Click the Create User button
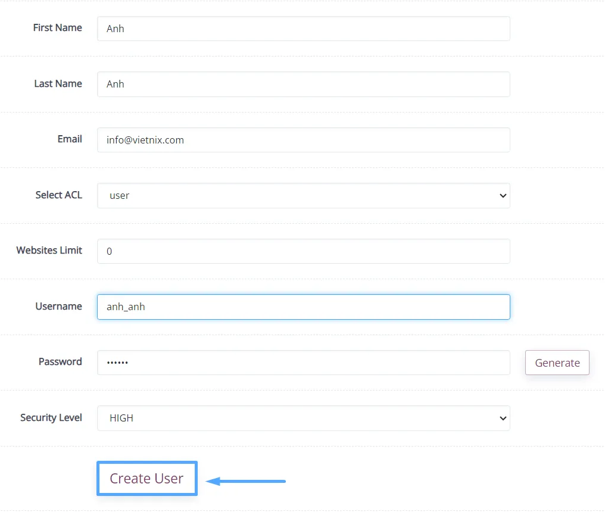The image size is (605, 512). 146,478
